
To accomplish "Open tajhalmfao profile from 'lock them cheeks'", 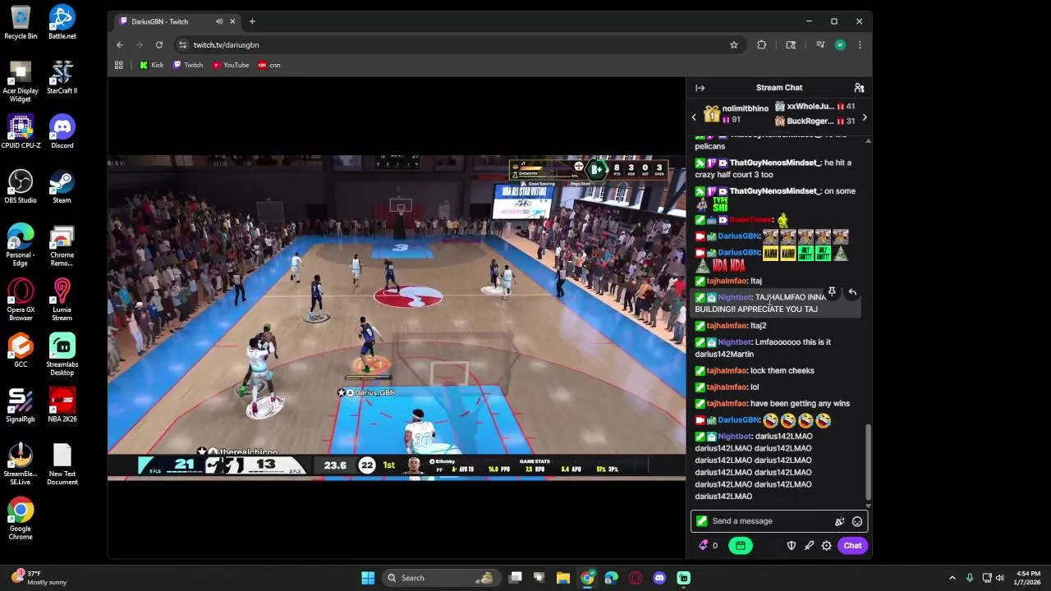I will click(x=727, y=371).
